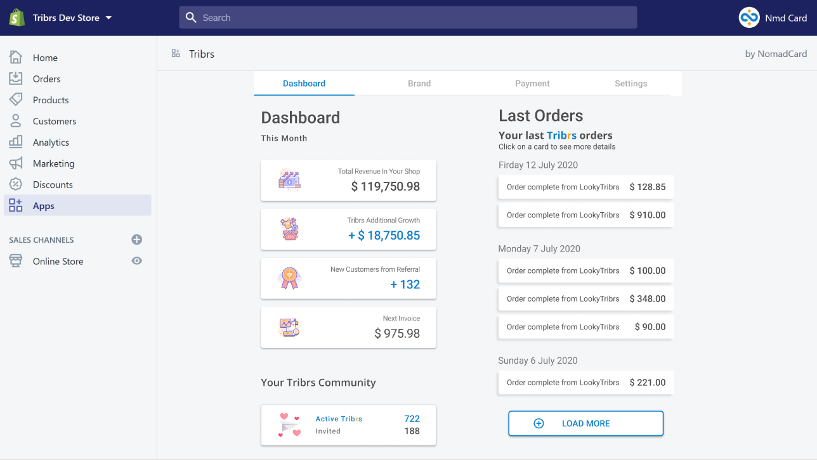Click the plus circle icon in LOAD MORE
This screenshot has height=460, width=817.
point(539,423)
